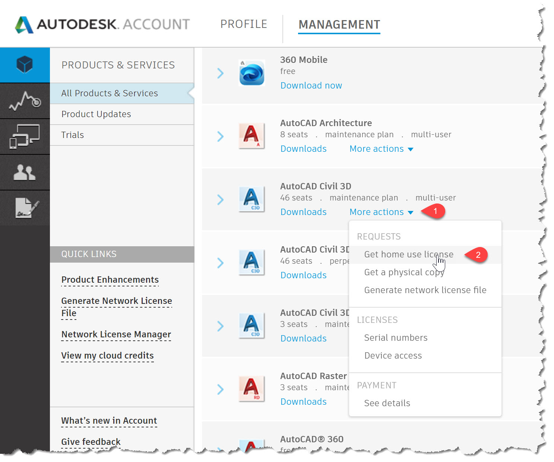The image size is (554, 462).
Task: Expand the Civil 3D 3 seats row chevron
Action: click(221, 326)
